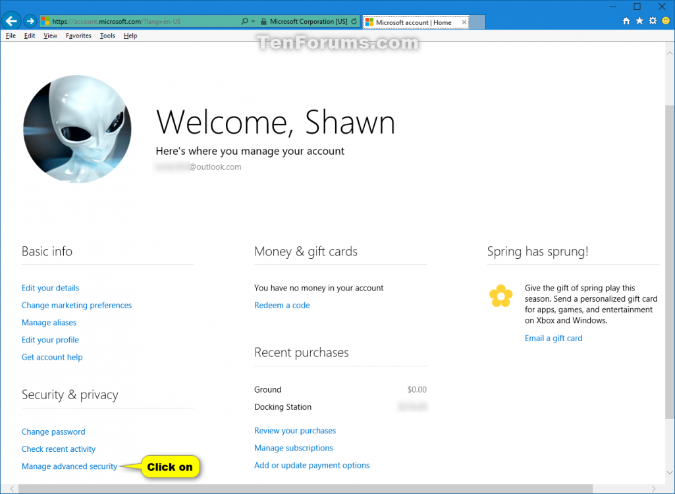This screenshot has height=494, width=675.
Task: Click the vertical scrollbar thumb
Action: [x=670, y=263]
